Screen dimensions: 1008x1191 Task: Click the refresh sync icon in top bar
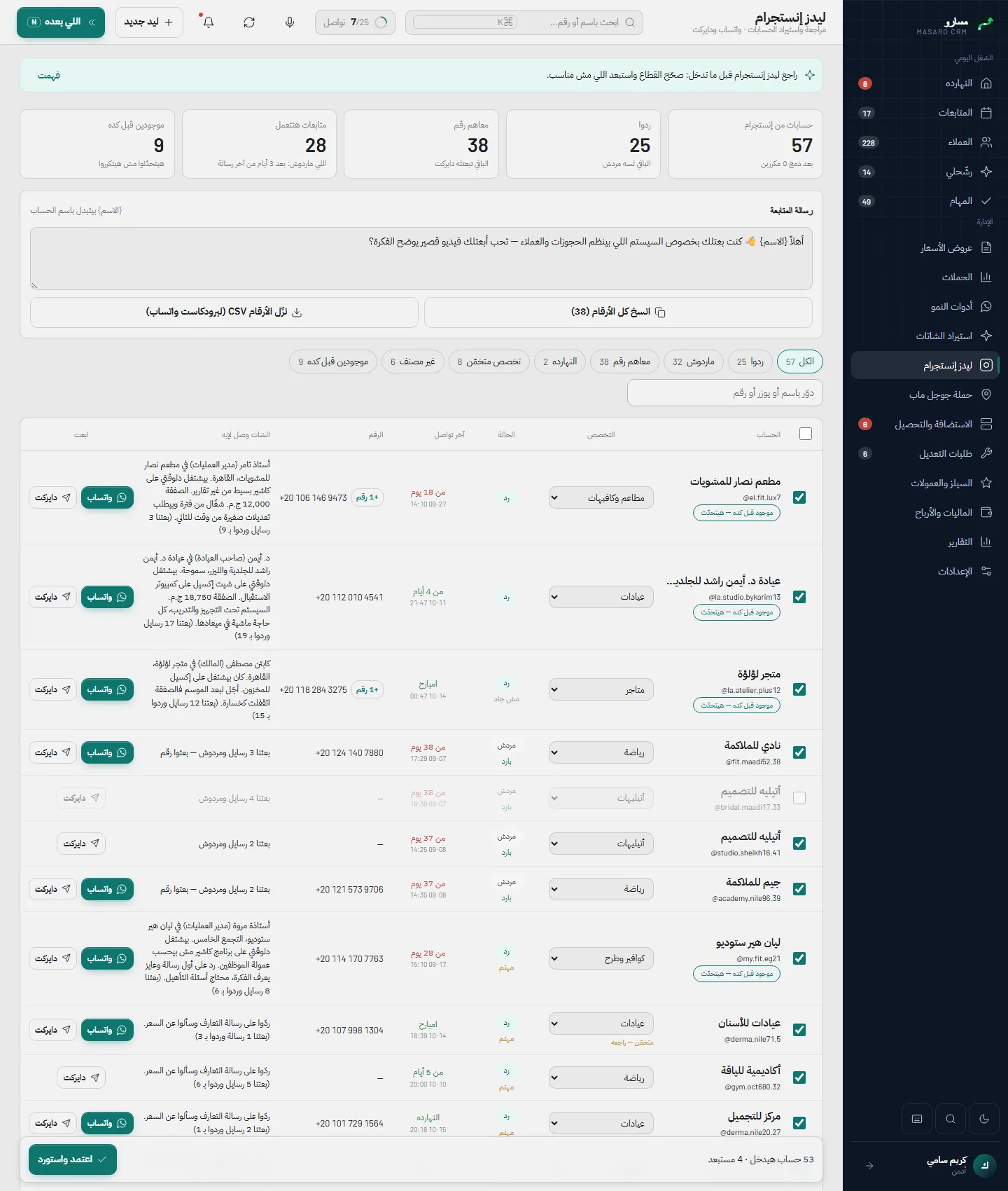249,22
